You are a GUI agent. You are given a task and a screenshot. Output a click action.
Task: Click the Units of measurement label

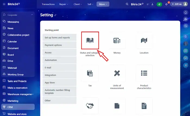pyautogui.click(x=117, y=87)
